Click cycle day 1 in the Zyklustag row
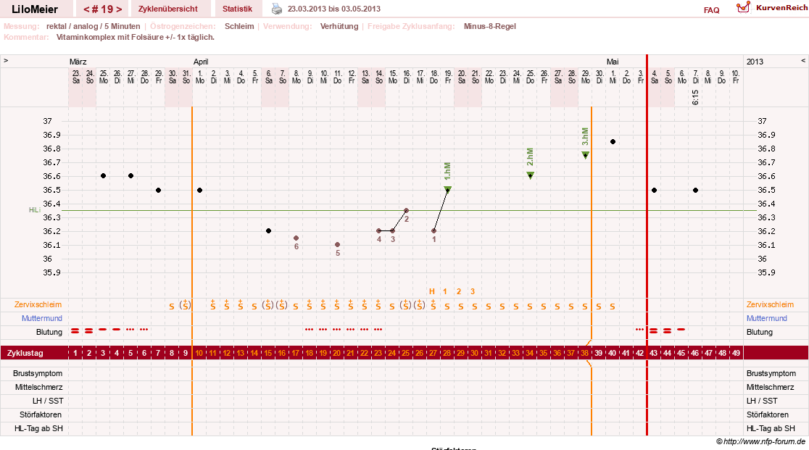 pyautogui.click(x=75, y=353)
